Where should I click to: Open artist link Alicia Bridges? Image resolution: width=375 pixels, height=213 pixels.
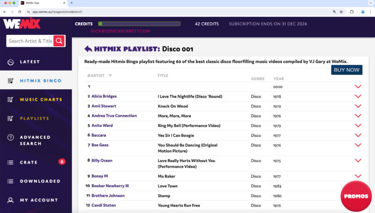(104, 96)
